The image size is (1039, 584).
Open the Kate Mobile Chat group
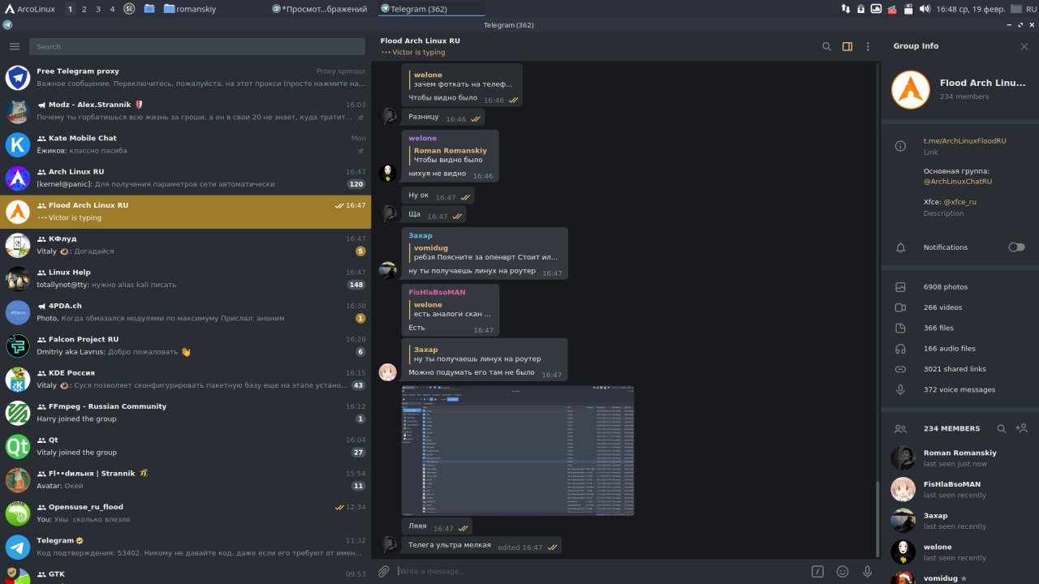tap(185, 144)
